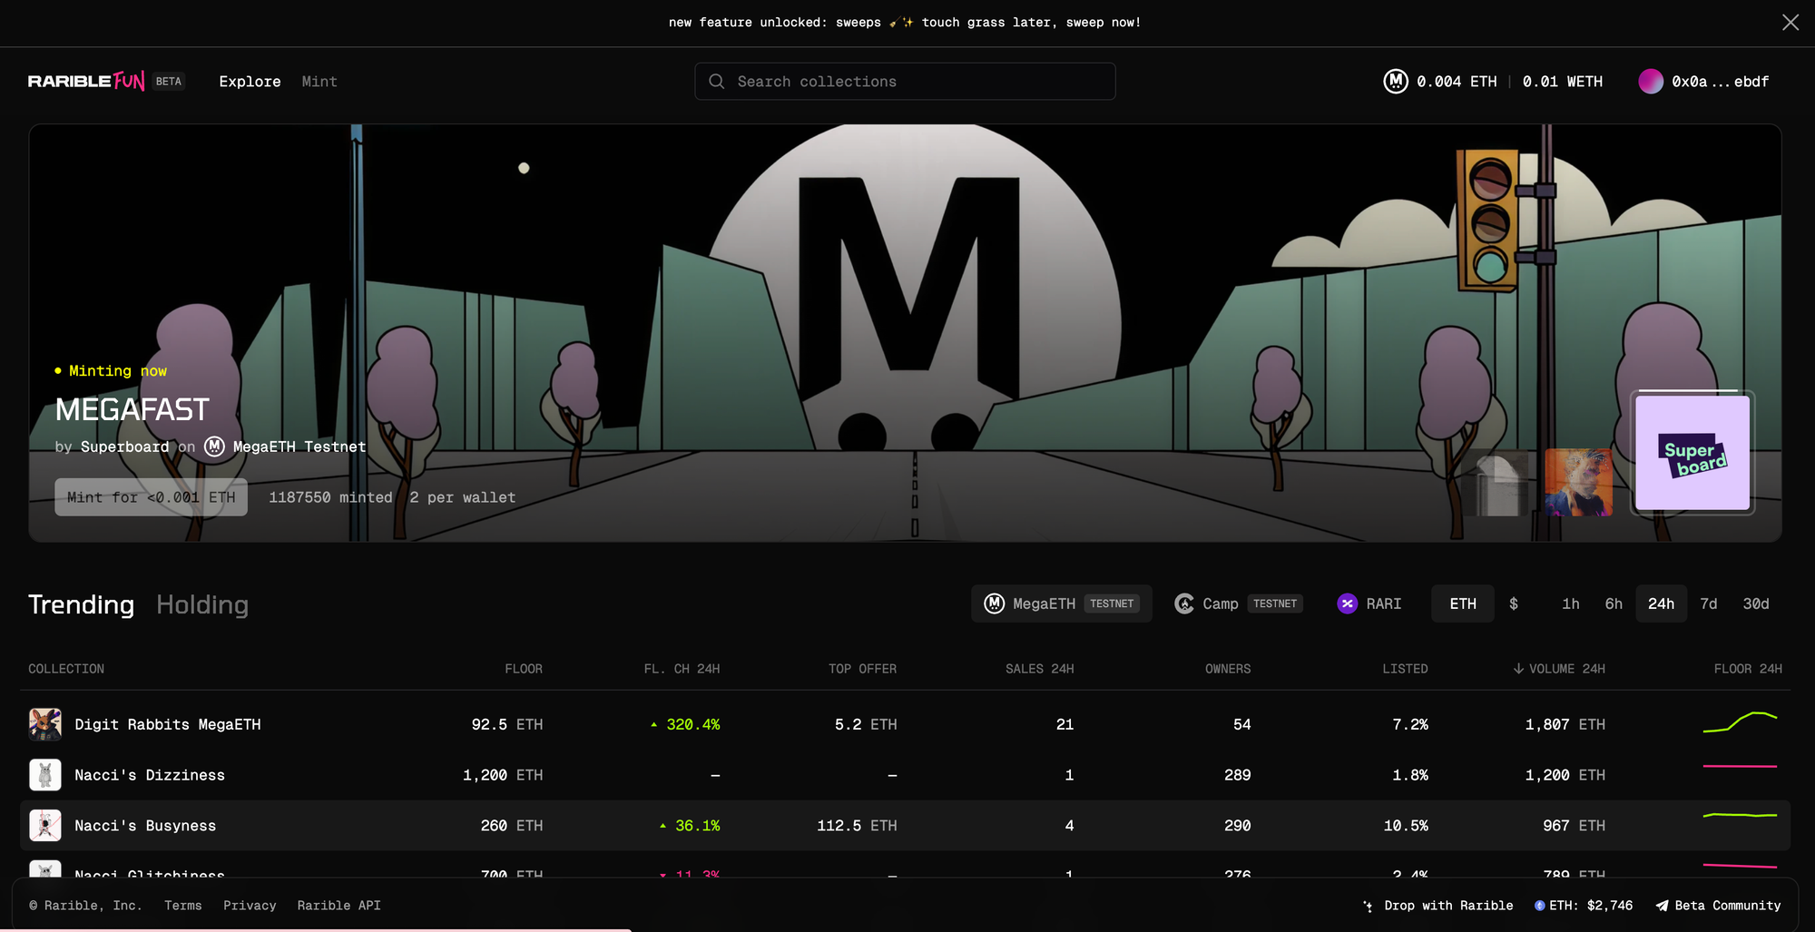Viewport: 1815px width, 932px height.
Task: Click the 1,807 ETH volume value
Action: click(x=1565, y=724)
